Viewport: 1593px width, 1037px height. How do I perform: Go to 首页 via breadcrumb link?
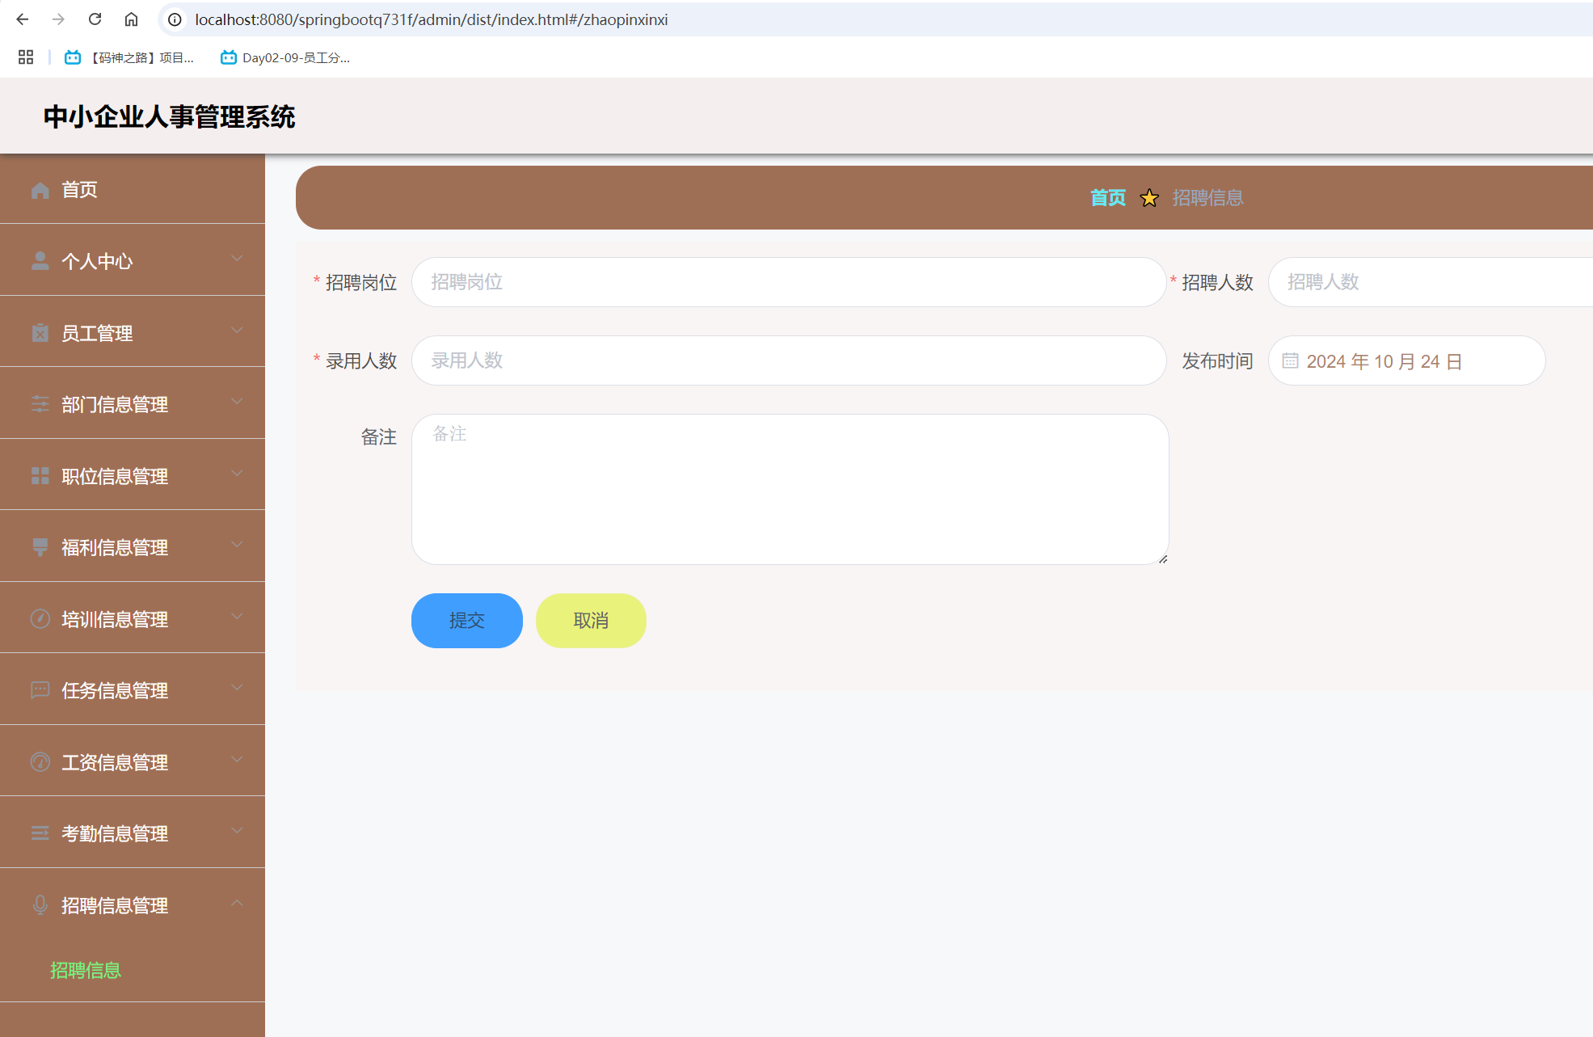pyautogui.click(x=1108, y=198)
